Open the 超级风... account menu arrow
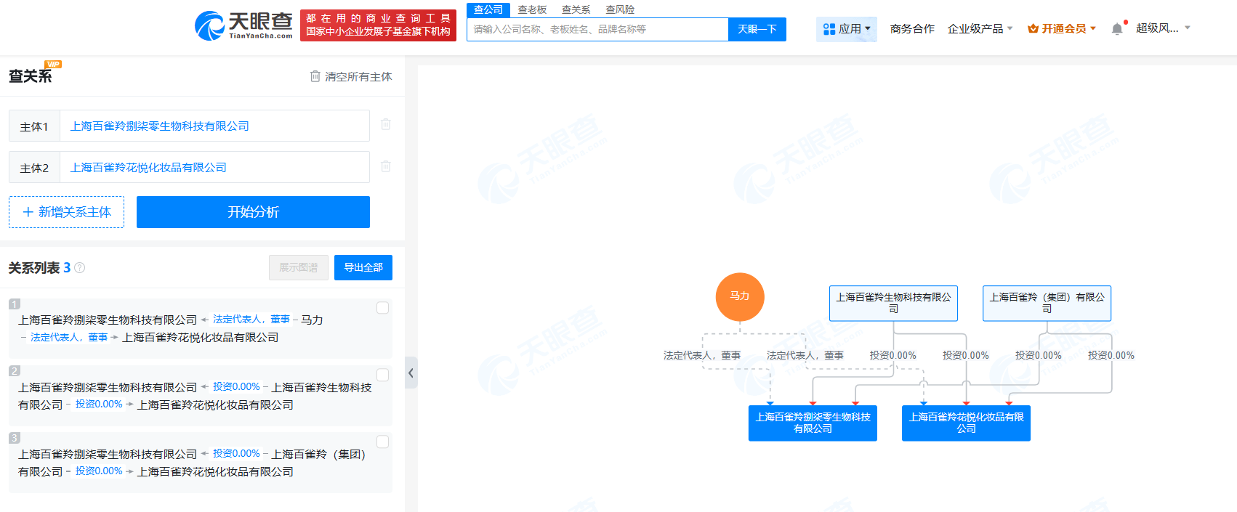This screenshot has width=1237, height=512. [x=1188, y=28]
